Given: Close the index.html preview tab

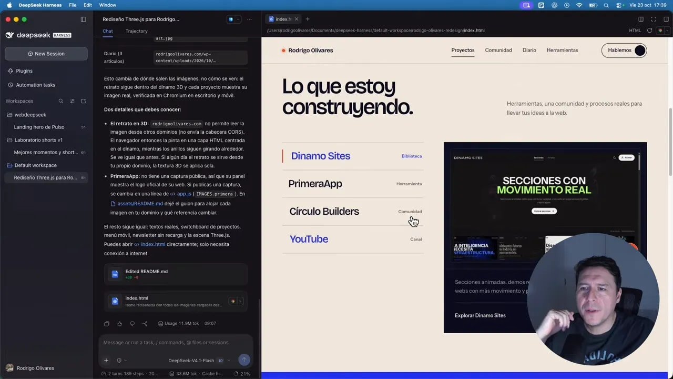Looking at the screenshot, I should click(297, 19).
